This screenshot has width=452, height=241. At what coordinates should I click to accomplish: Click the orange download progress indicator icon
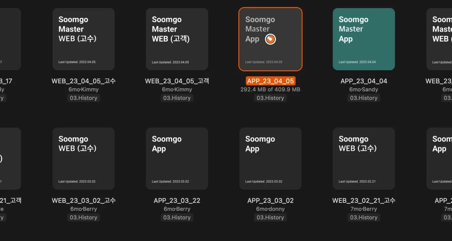pos(270,39)
